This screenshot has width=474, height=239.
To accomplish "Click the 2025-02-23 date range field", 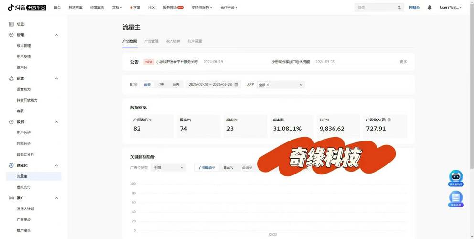I will pyautogui.click(x=213, y=85).
